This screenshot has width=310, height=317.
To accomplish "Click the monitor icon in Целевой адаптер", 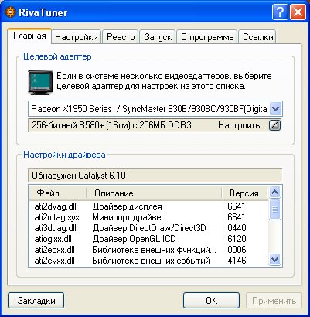I will [x=40, y=83].
